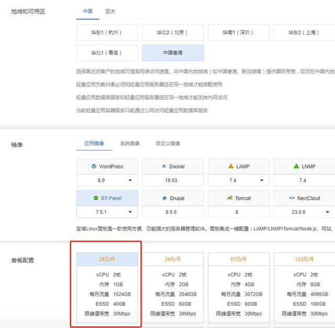
Task: Select the LNMP image label
Action: click(x=308, y=167)
